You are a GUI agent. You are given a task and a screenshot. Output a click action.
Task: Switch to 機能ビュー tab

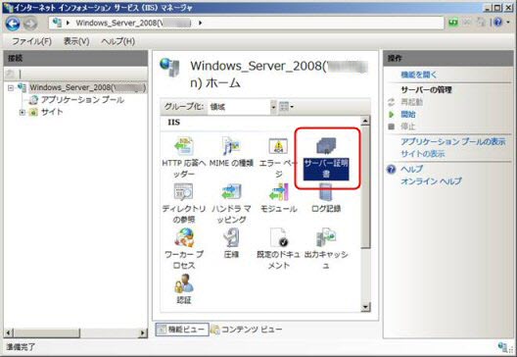click(182, 330)
